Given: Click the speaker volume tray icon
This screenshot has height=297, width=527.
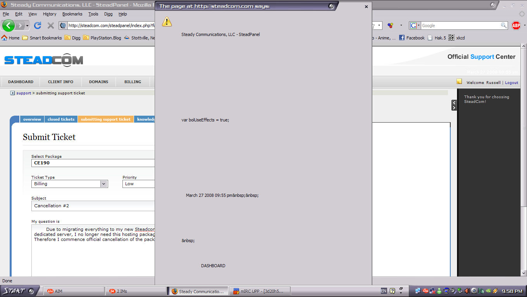Looking at the screenshot, I should [467, 291].
